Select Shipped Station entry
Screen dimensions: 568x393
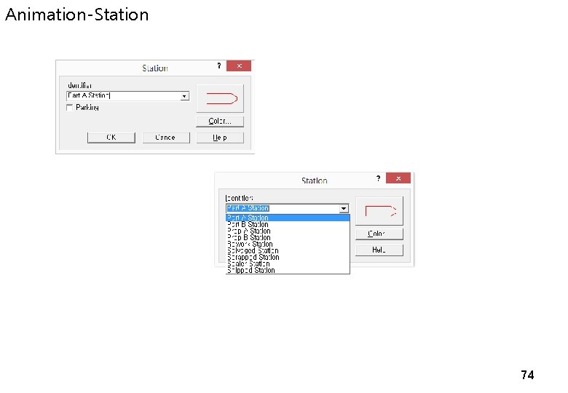click(288, 270)
